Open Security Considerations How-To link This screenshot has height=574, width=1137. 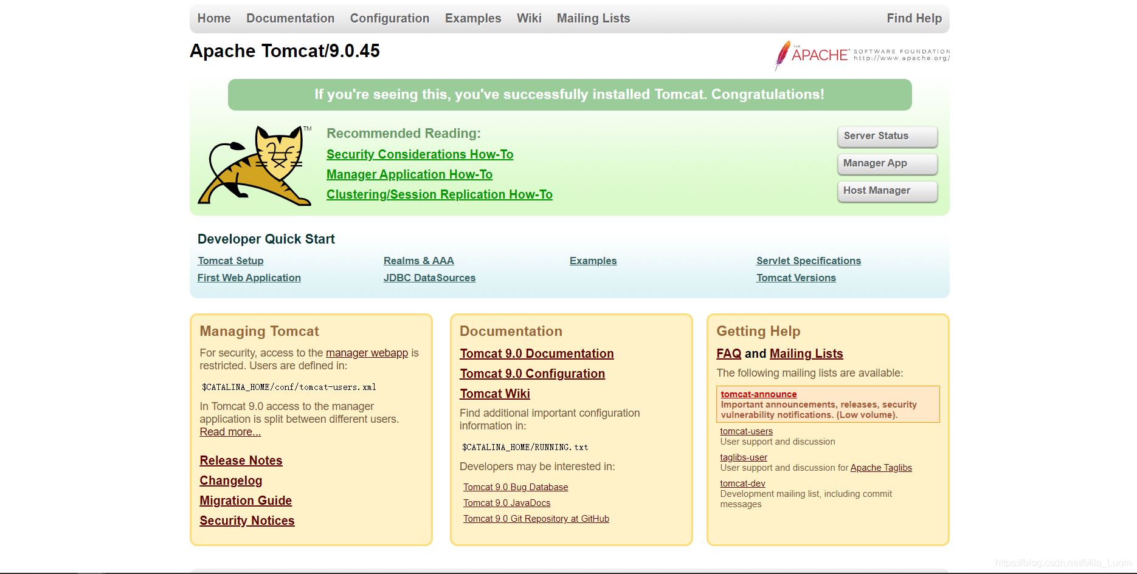(x=420, y=154)
